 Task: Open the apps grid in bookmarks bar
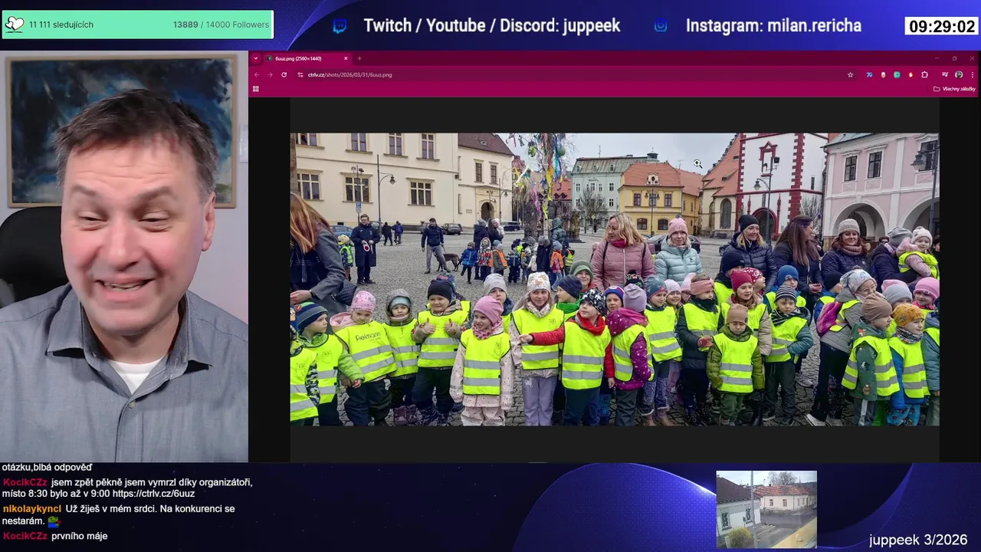click(255, 89)
